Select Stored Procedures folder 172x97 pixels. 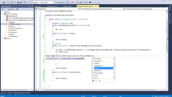point(16,28)
